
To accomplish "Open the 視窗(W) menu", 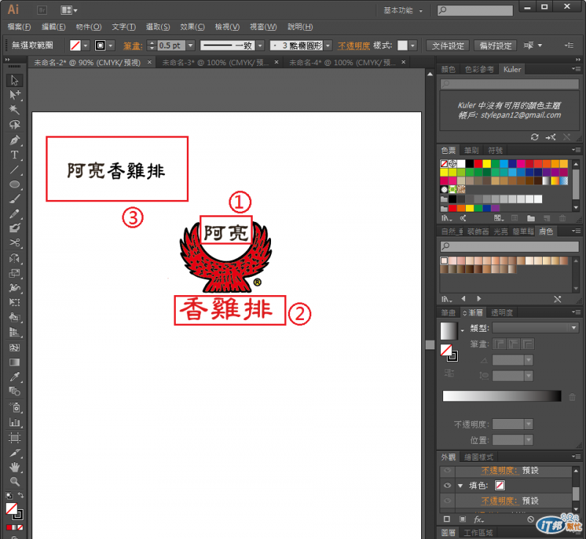I will [263, 27].
